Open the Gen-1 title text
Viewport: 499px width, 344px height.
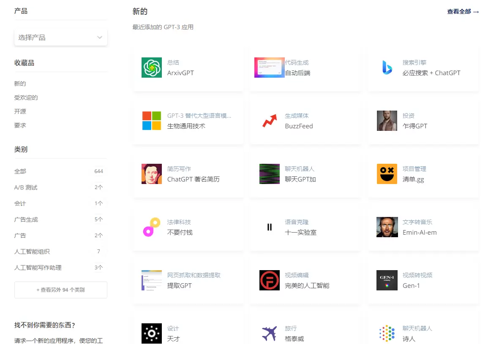[411, 285]
